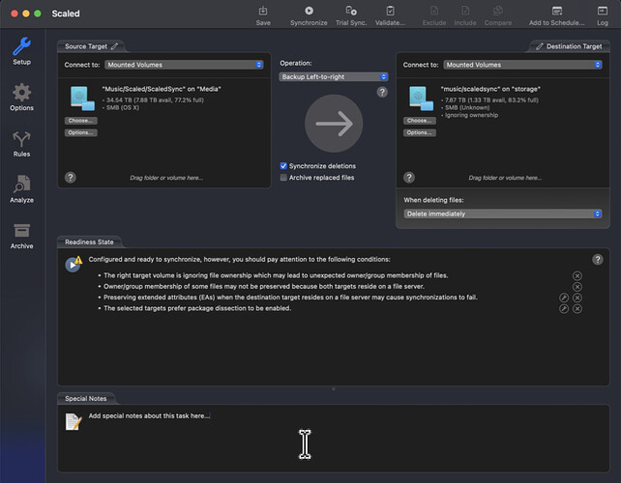Click the Readiness State help icon
This screenshot has width=621, height=483.
click(597, 260)
